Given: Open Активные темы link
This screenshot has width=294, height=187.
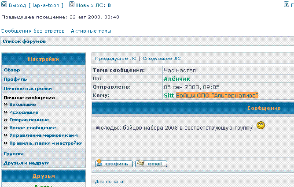Looking at the screenshot, I should pos(91,31).
